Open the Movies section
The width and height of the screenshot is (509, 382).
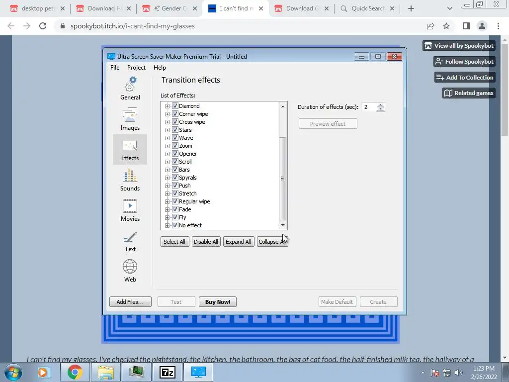tap(130, 210)
